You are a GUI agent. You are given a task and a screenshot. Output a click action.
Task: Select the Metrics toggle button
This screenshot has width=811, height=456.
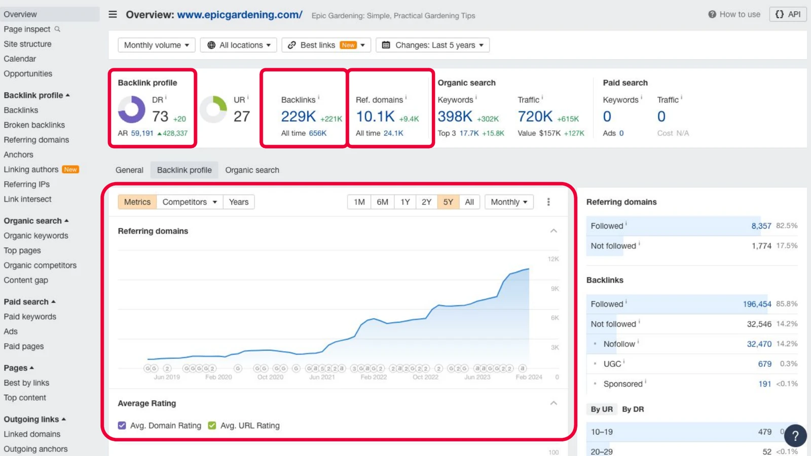click(x=137, y=202)
